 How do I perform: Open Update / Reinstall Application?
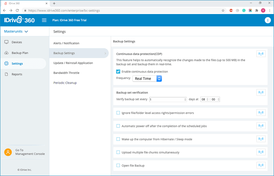[73, 63]
